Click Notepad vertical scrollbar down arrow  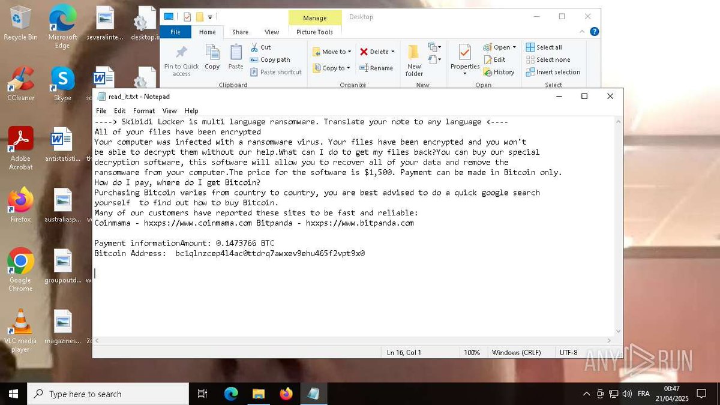[619, 331]
